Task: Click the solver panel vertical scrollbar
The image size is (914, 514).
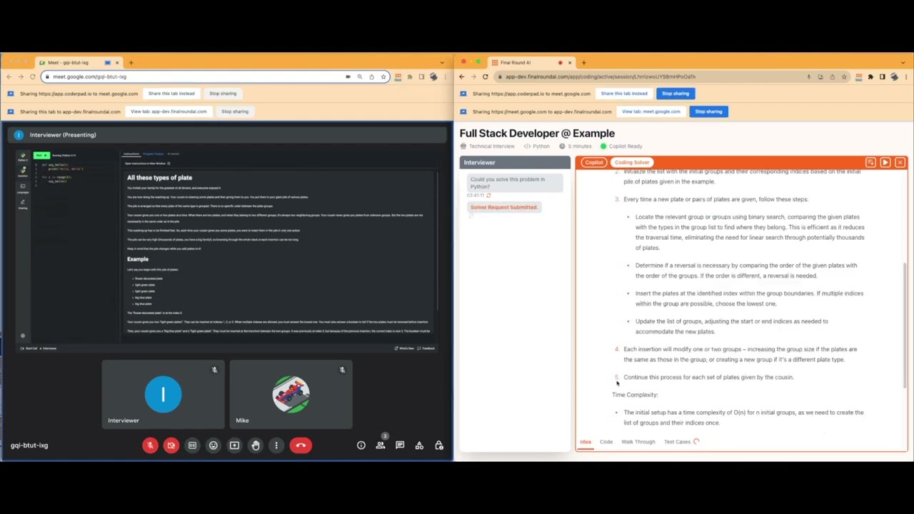Action: (x=905, y=325)
